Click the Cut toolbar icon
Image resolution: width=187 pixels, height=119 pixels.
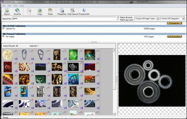[x=29, y=12]
